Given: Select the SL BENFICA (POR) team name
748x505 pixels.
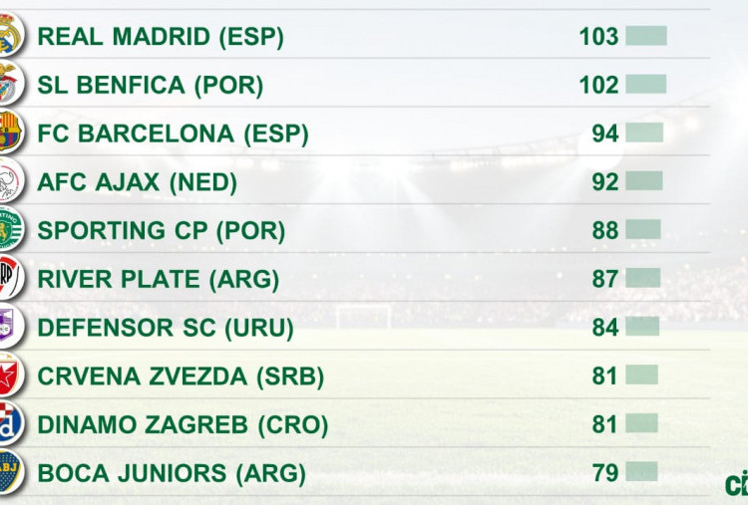Looking at the screenshot, I should (151, 86).
